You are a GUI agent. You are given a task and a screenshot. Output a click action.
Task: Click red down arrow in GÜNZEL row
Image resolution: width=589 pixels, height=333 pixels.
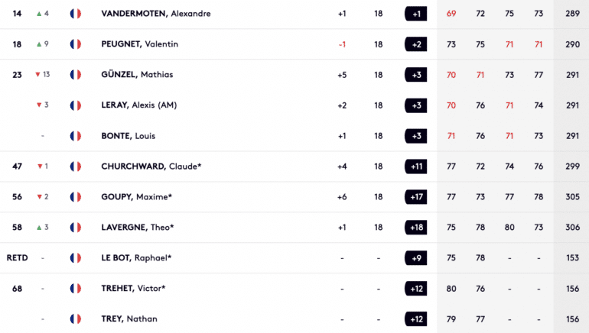(x=37, y=75)
